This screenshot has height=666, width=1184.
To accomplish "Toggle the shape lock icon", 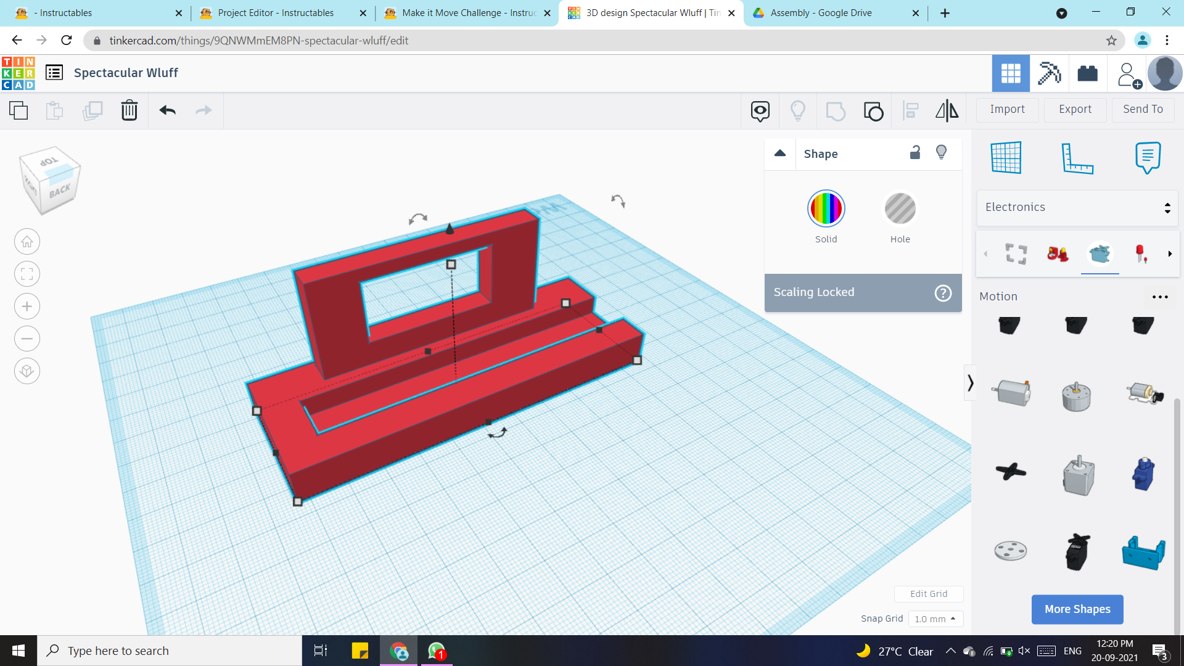I will click(915, 152).
